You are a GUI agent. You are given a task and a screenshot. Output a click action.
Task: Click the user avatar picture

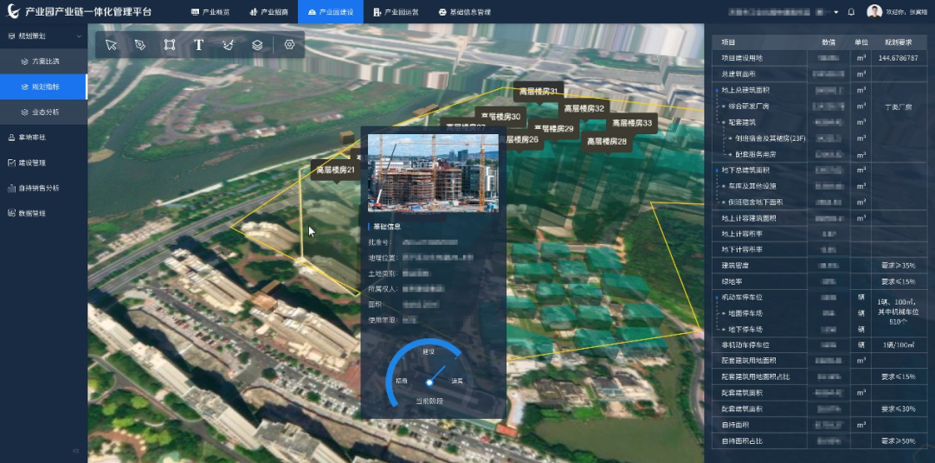click(x=874, y=12)
